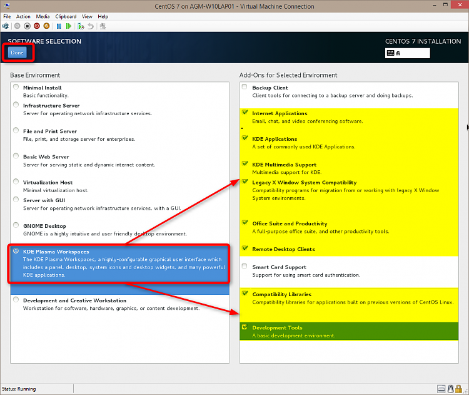
Task: Click the grayed-out Start power icon
Action: 18,26
